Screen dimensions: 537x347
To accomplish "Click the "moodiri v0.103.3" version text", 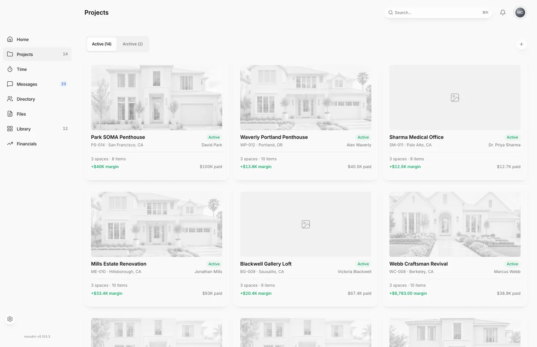I will [x=37, y=336].
